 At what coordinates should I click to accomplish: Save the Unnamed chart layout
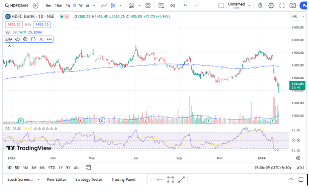(x=236, y=8)
